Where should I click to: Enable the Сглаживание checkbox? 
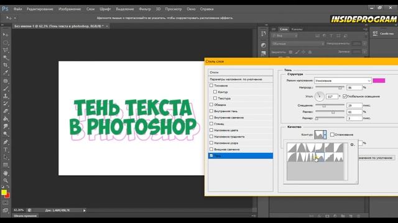[x=332, y=134]
